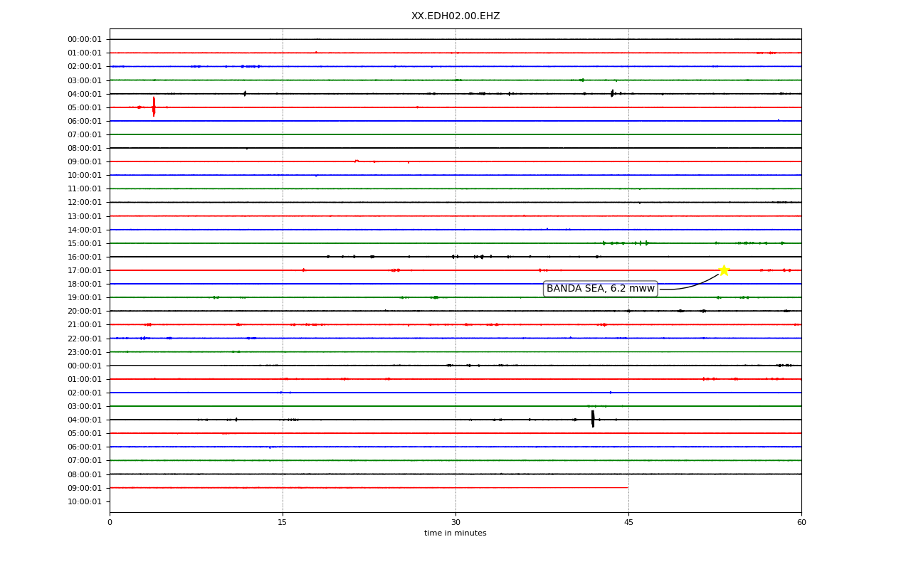This screenshot has width=911, height=569.
Task: Select the 60 tick label on x-axis
Action: point(801,523)
